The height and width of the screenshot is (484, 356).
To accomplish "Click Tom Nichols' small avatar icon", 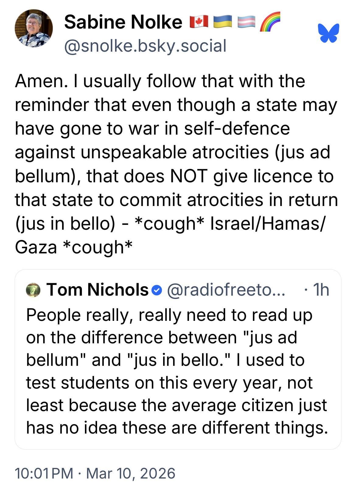I will click(33, 290).
